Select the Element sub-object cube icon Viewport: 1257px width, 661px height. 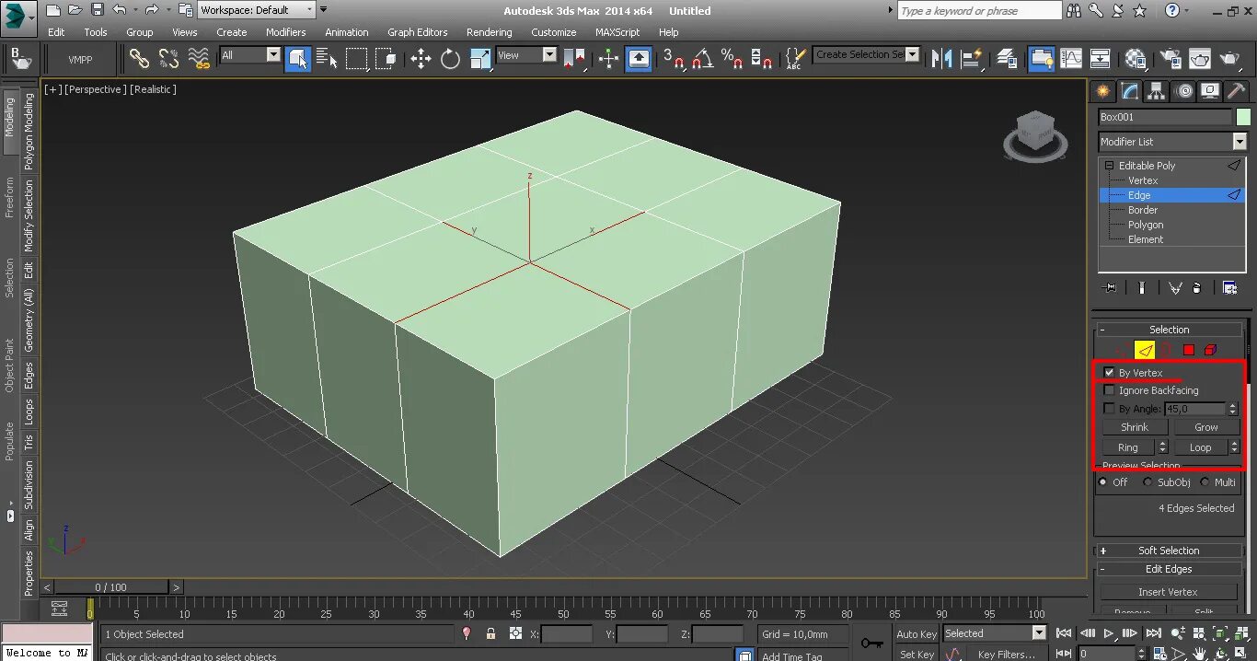click(x=1210, y=350)
